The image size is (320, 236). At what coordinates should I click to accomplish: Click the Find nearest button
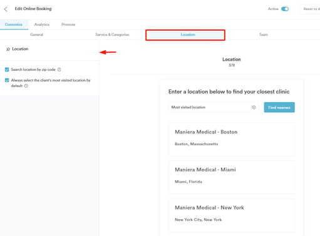(x=279, y=107)
